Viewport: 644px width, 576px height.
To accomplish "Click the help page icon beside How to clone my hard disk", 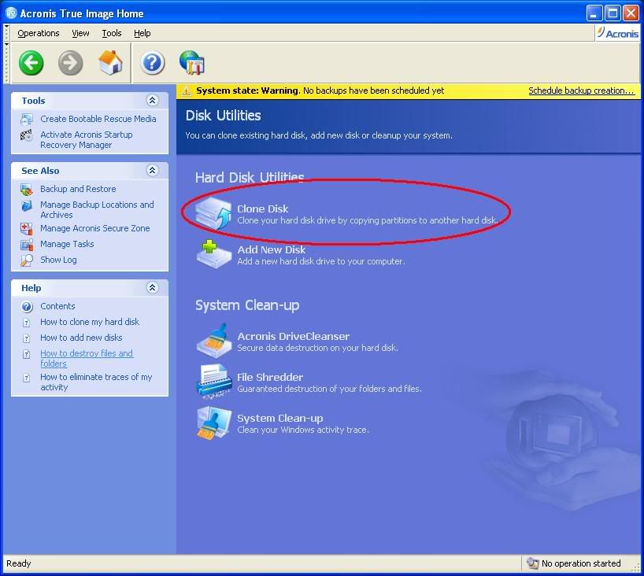I will [27, 323].
